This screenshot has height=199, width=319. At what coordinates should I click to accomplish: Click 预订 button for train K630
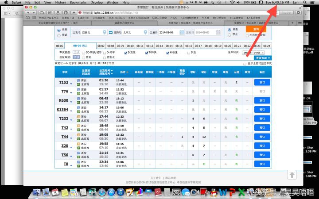pos(262,101)
